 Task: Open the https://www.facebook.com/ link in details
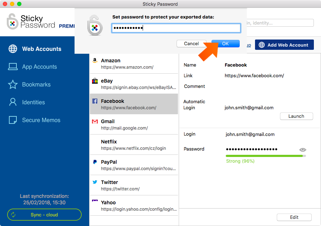click(254, 75)
